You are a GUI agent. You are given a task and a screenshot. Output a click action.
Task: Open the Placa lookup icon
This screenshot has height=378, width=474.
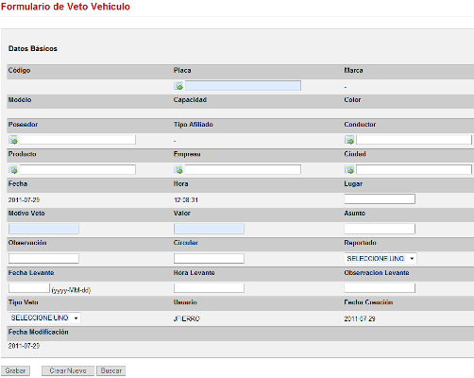[x=178, y=86]
